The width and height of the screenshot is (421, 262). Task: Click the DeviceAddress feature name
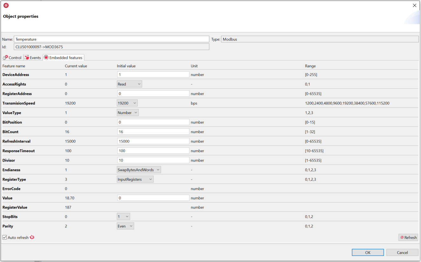(x=16, y=75)
